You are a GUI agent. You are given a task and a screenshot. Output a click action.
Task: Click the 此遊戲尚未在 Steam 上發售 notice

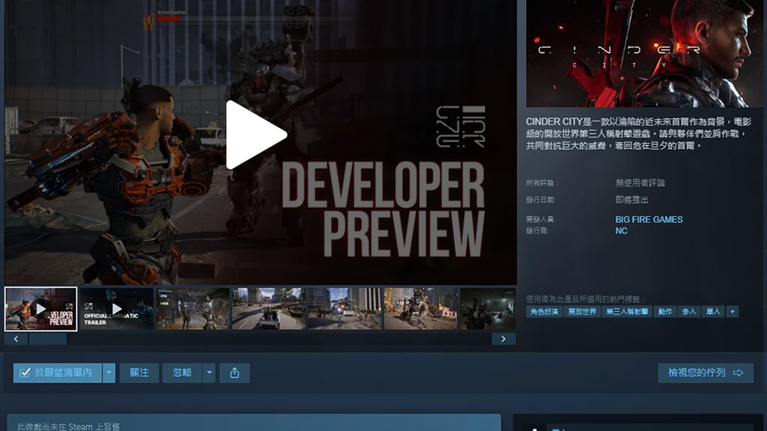(x=68, y=427)
